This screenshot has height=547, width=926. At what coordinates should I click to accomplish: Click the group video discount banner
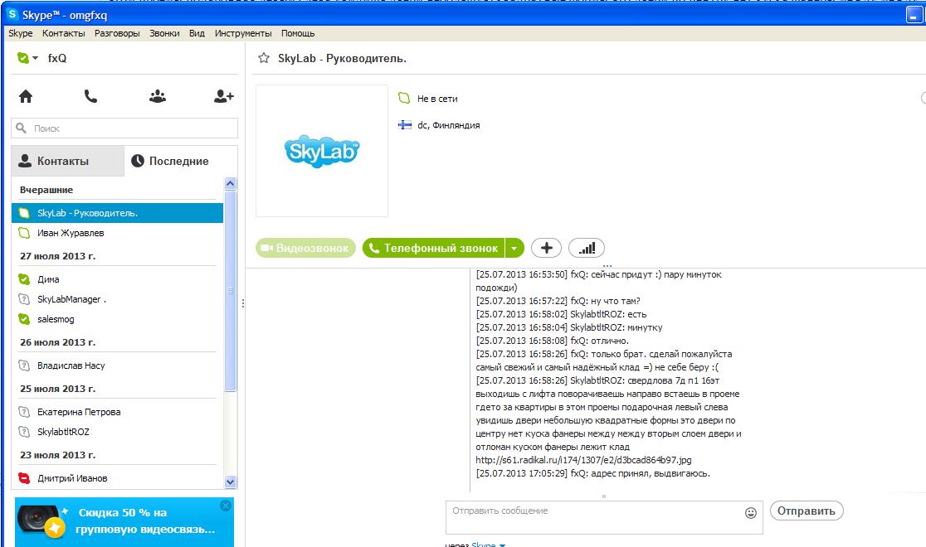click(x=124, y=522)
